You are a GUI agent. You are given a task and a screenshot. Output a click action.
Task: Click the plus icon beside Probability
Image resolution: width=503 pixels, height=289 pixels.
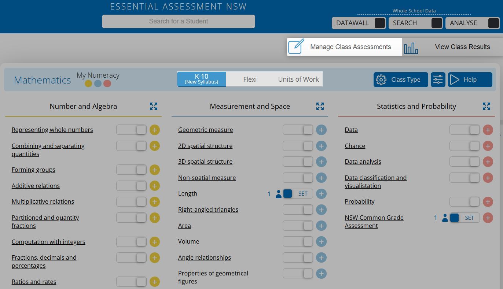pyautogui.click(x=488, y=201)
